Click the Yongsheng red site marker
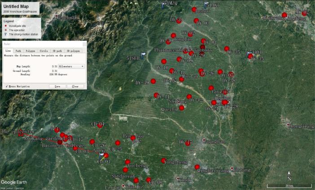315x190 pixels. pyautogui.click(x=164, y=160)
